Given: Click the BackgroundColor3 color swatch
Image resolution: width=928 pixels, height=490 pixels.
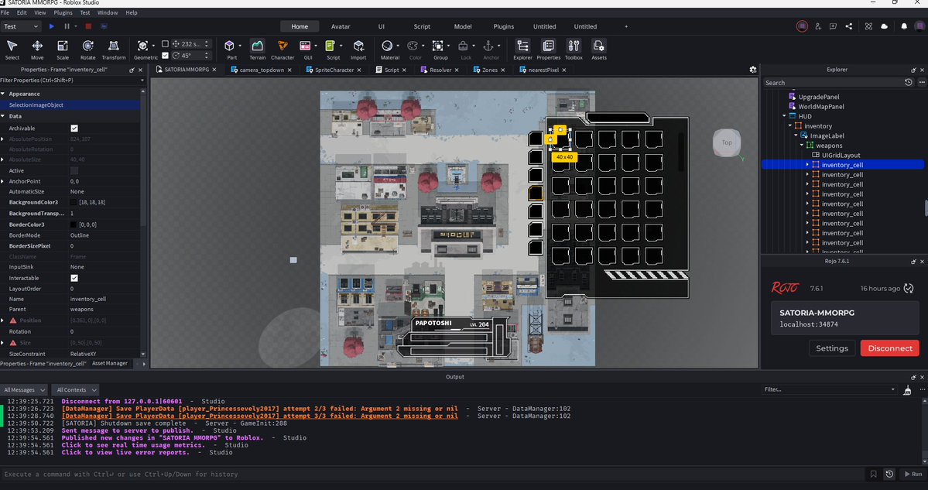Looking at the screenshot, I should pos(74,202).
